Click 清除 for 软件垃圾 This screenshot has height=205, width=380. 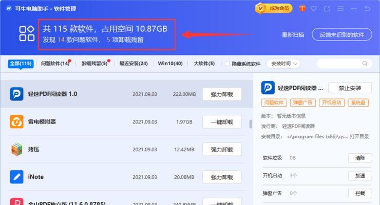point(360,158)
